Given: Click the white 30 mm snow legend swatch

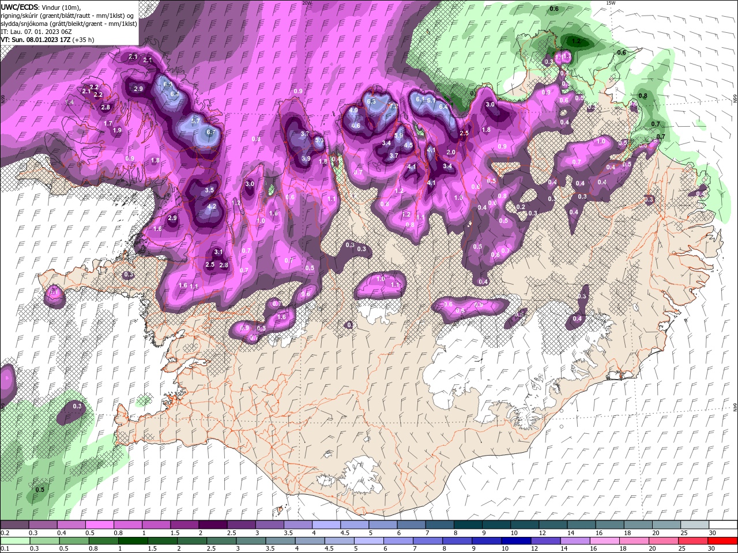Looking at the screenshot, I should [x=722, y=525].
